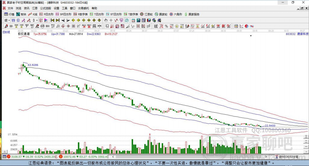Click the Md=27.8914 value

click(76, 34)
